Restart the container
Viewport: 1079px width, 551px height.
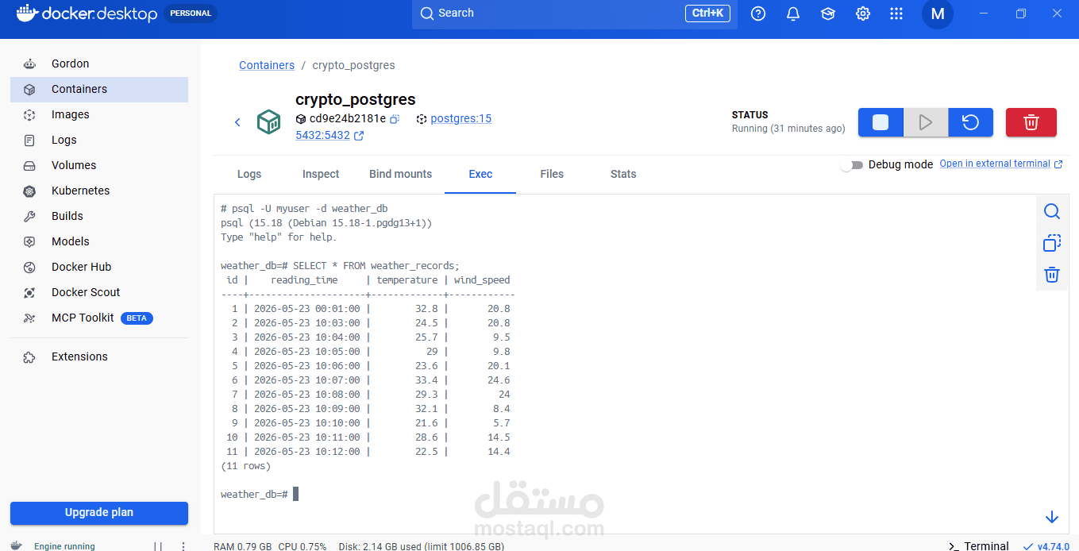click(970, 122)
